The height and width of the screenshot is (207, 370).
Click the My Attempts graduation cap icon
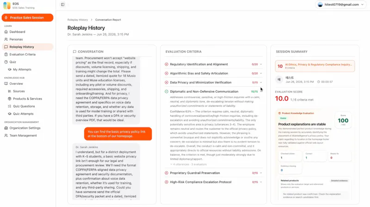[x=10, y=69]
